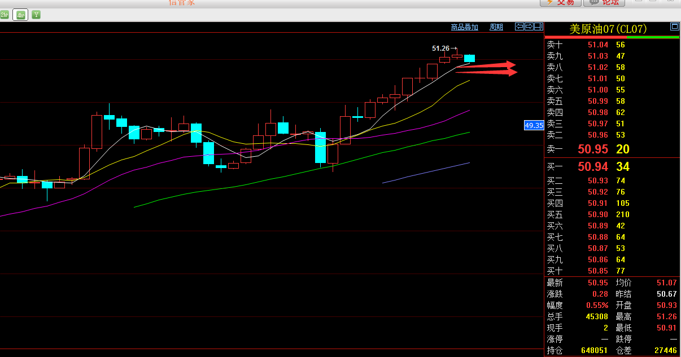Viewport: 681px width, 357px height.
Task: Click the 49.35 price tag on chart
Action: point(534,125)
